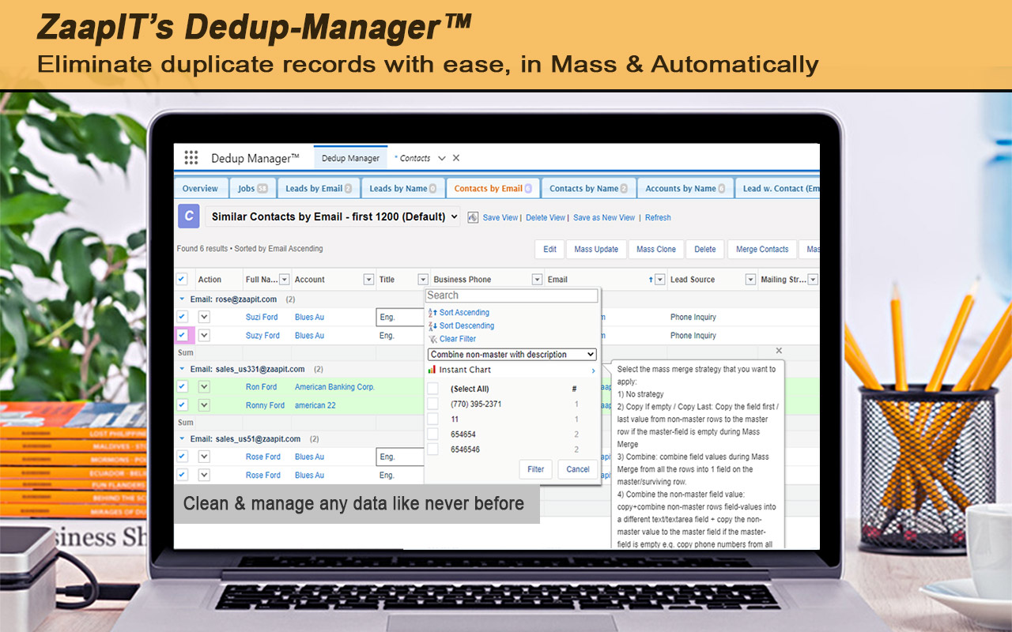The image size is (1012, 632).
Task: Switch to the Accounts by Name tab
Action: [685, 189]
